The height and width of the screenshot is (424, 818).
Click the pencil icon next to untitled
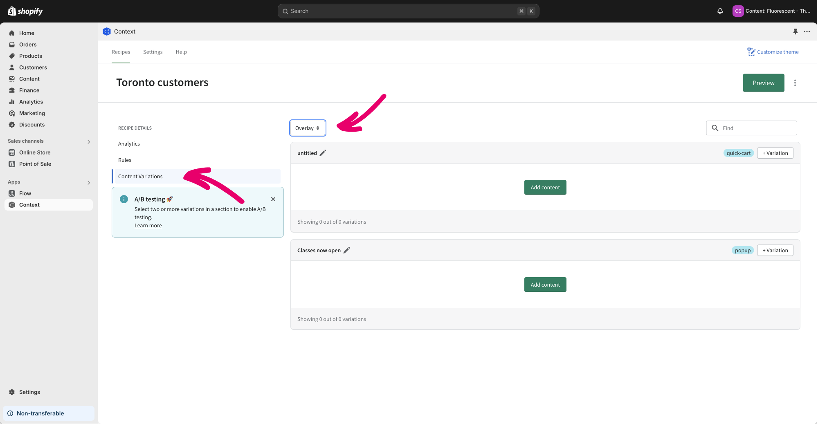pyautogui.click(x=323, y=153)
